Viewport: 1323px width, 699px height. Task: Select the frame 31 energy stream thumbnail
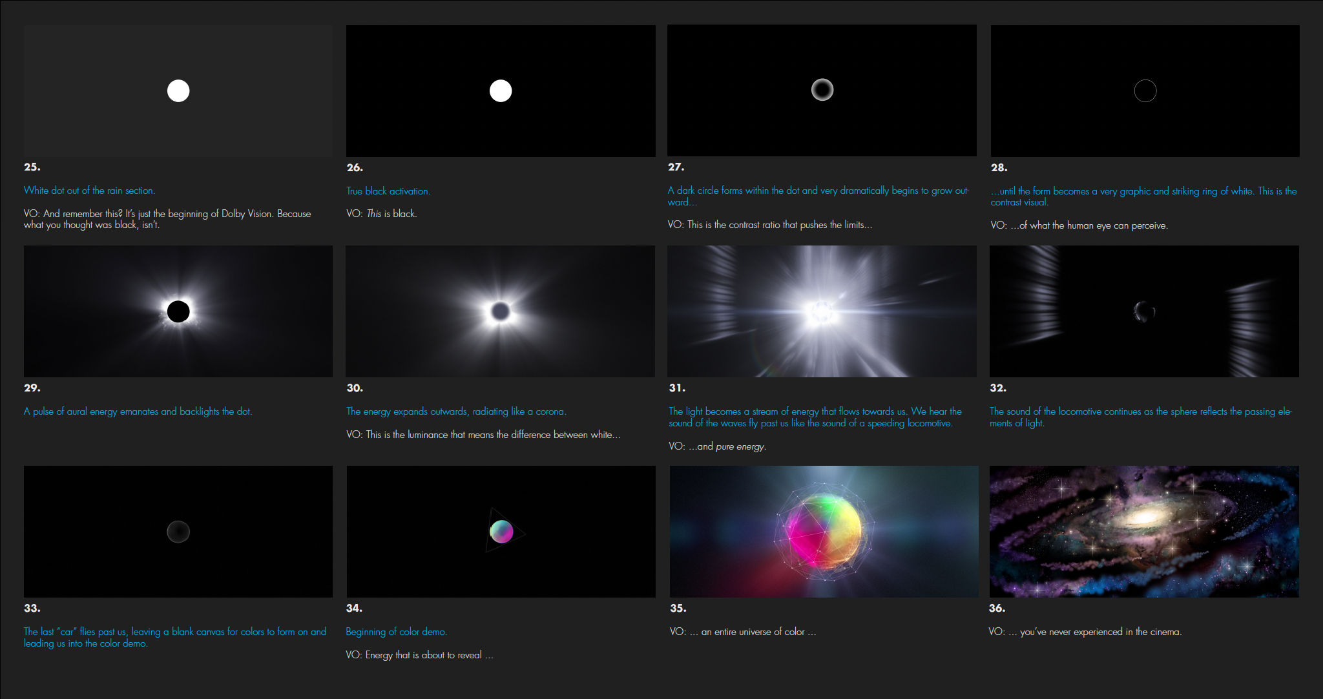pyautogui.click(x=822, y=311)
